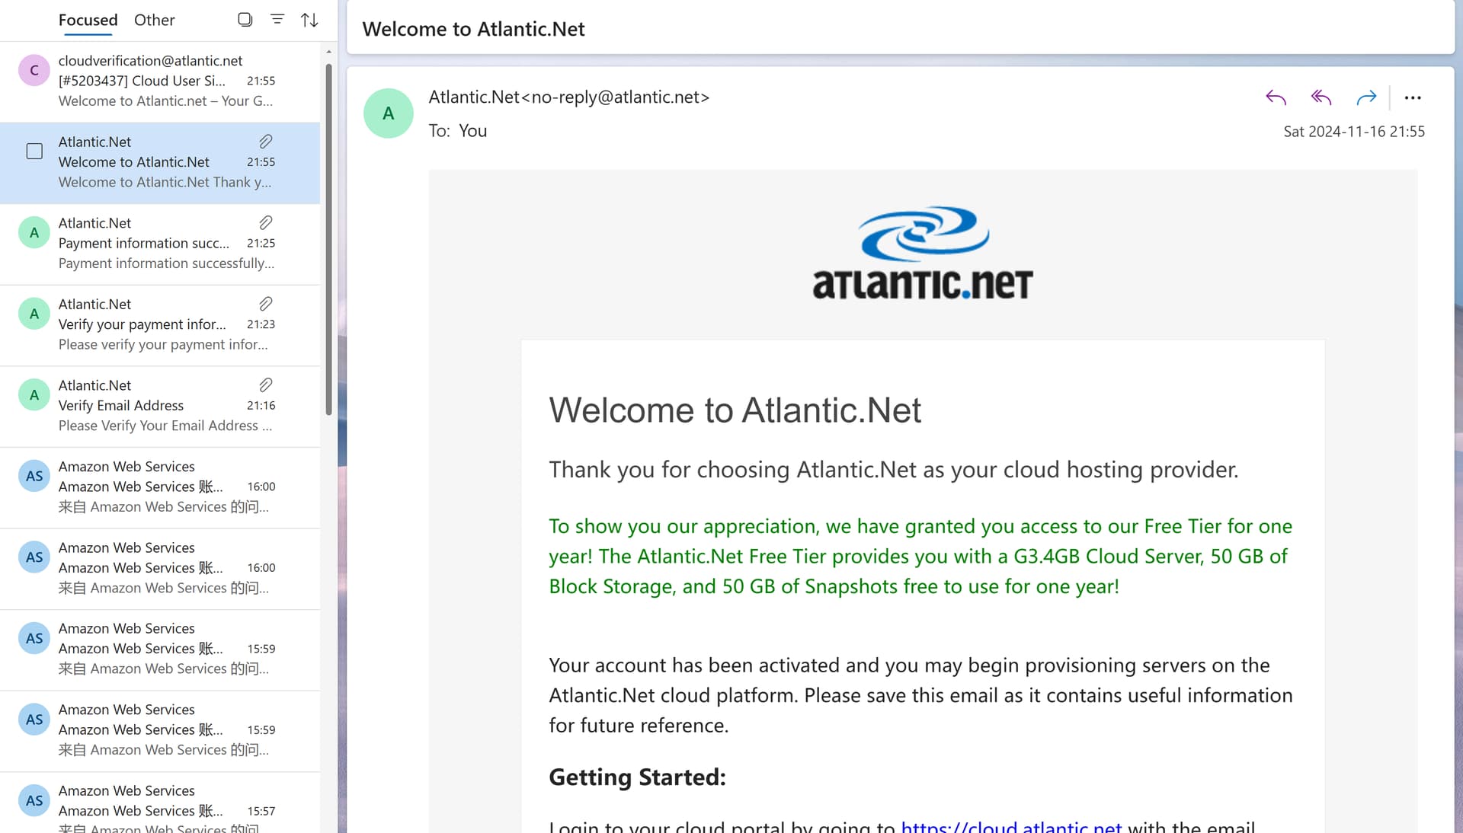The image size is (1463, 833).
Task: Click the Atlantic.Net logo image
Action: point(923,253)
